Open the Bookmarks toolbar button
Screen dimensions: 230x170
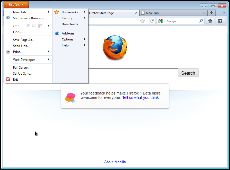coord(220,21)
